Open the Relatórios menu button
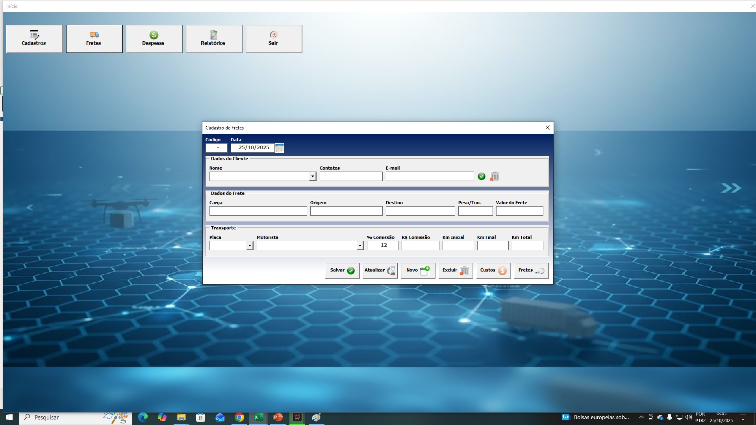Image resolution: width=756 pixels, height=425 pixels. (x=214, y=39)
